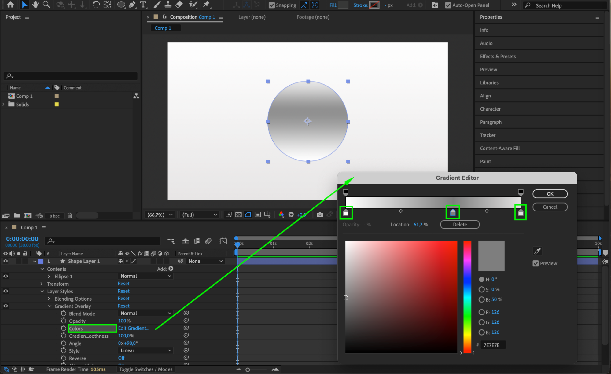Hide Shape Layer 1 with eye icon
The height and width of the screenshot is (374, 611).
point(6,261)
